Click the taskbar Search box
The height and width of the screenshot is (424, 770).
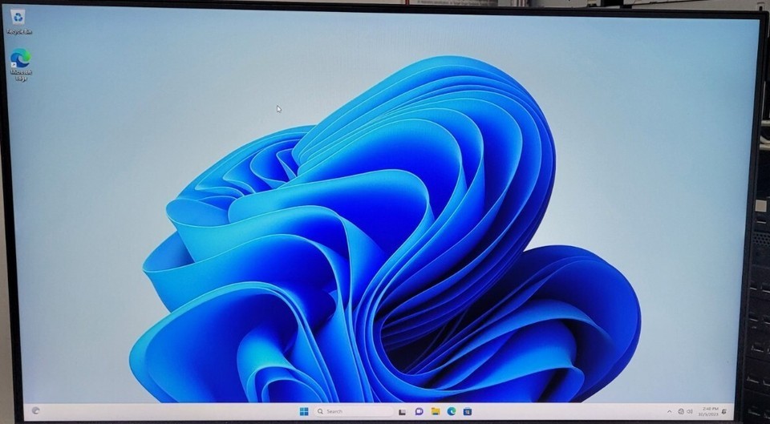(353, 411)
